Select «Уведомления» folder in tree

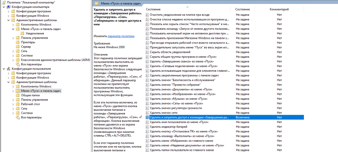click(x=35, y=33)
